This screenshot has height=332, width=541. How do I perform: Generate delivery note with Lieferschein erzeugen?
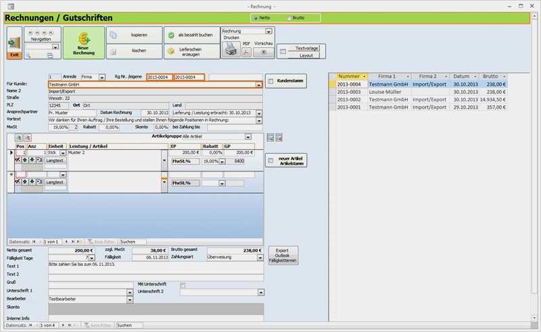click(x=191, y=51)
